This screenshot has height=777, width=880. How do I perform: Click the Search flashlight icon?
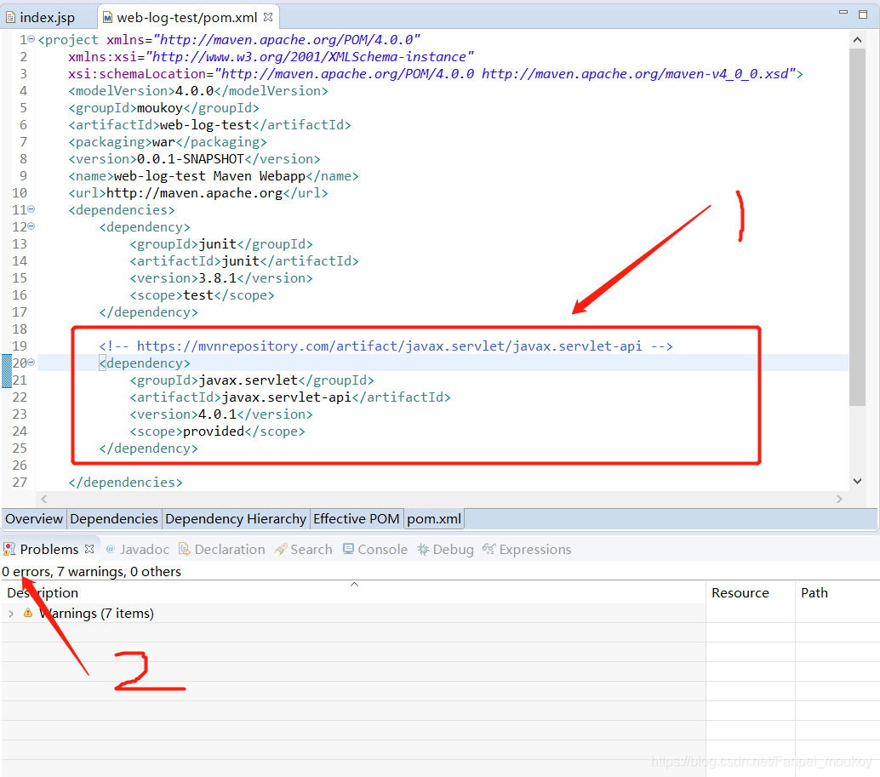[x=281, y=549]
